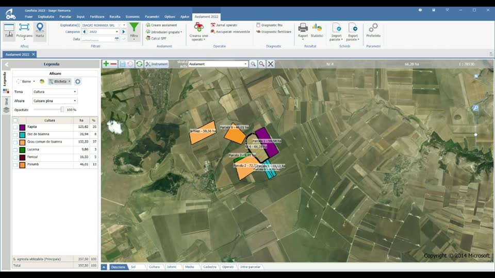The height and width of the screenshot is (278, 495).
Task: Open Import parcele menu
Action: click(x=337, y=31)
